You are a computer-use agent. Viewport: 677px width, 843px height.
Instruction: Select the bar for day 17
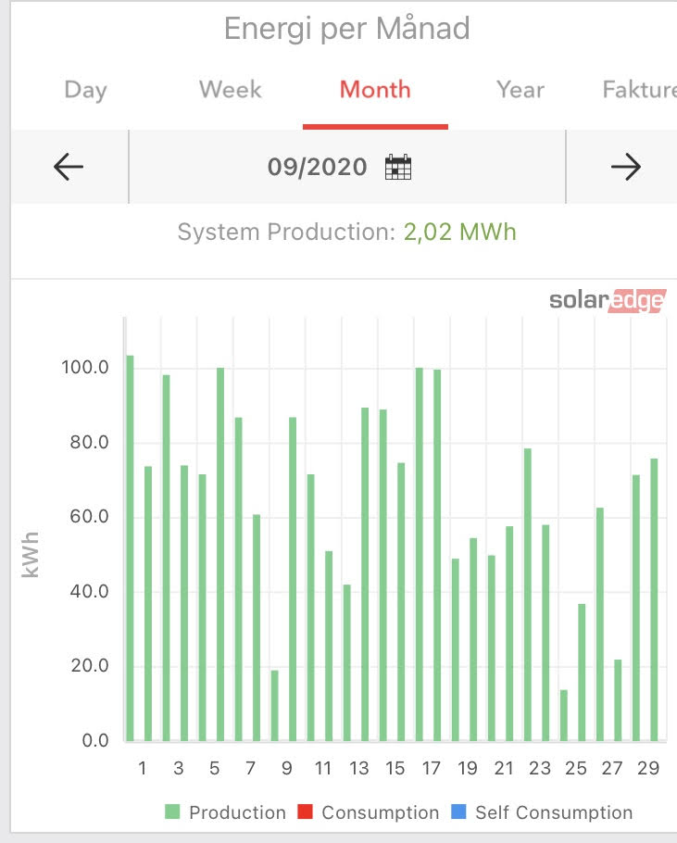tap(437, 556)
